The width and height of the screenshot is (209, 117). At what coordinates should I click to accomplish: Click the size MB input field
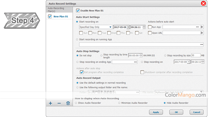pyautogui.click(x=196, y=55)
